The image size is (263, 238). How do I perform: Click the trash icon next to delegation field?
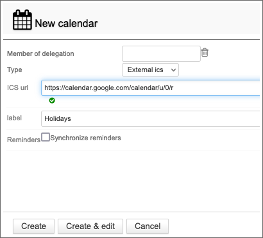(205, 52)
